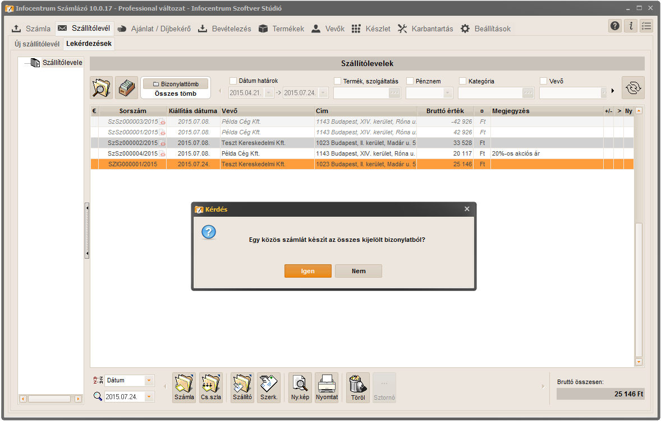This screenshot has width=661, height=421.
Task: Click the Termék browse ellipsis button
Action: pos(394,93)
